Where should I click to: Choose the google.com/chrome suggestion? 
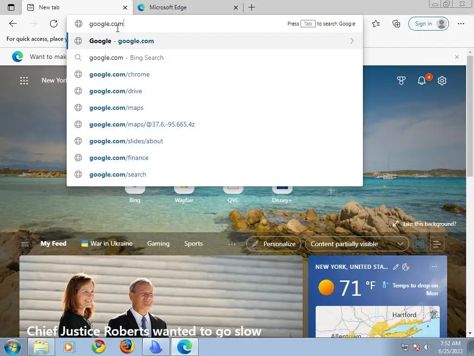point(215,74)
